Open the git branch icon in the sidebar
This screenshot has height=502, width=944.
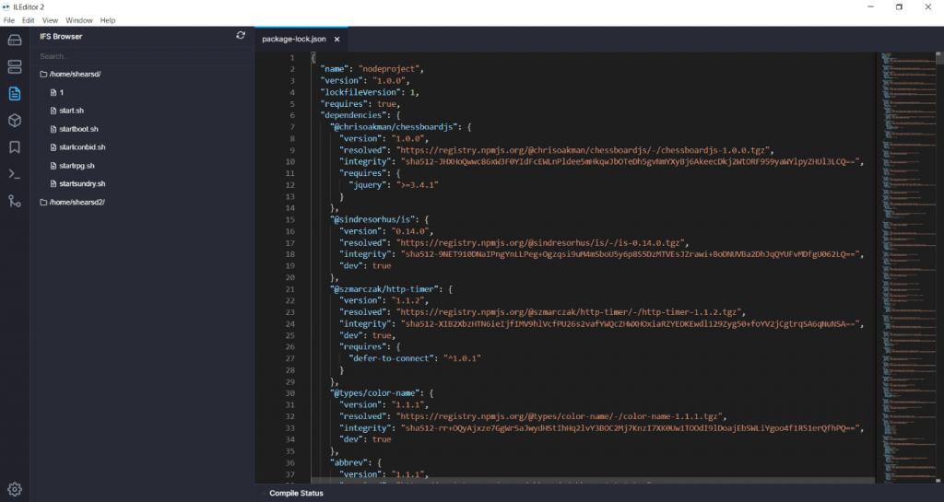14,201
